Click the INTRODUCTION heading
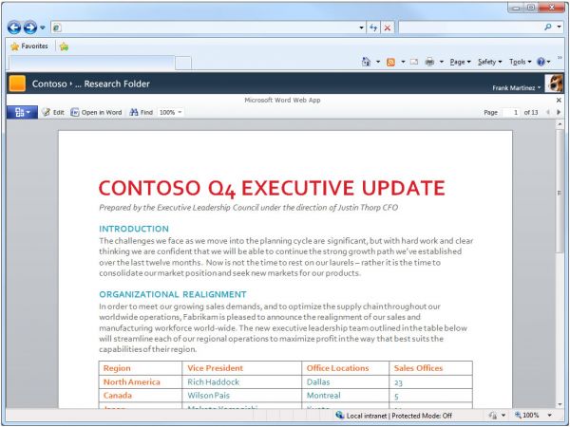Screen dimensions: 570x427 click(134, 229)
